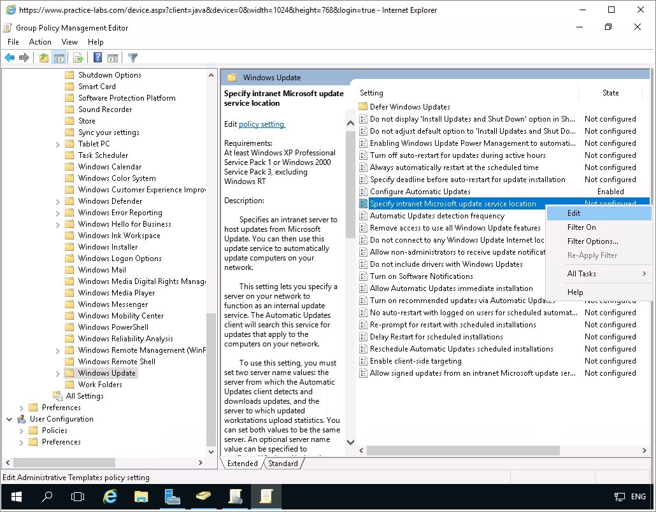The image size is (656, 512).
Task: Click the Windows Defender folder icon
Action: click(x=69, y=201)
